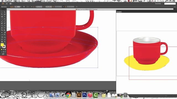The width and height of the screenshot is (177, 99).
Task: Click the search field at top right
Action: [x=170, y=4]
